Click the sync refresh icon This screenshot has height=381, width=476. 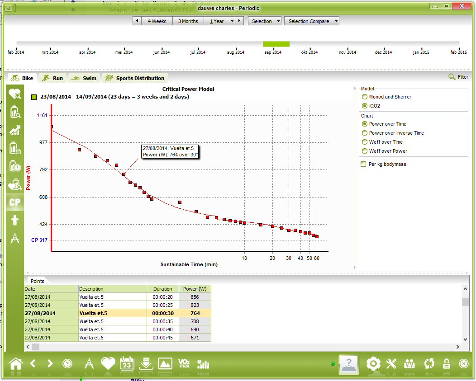tap(429, 363)
